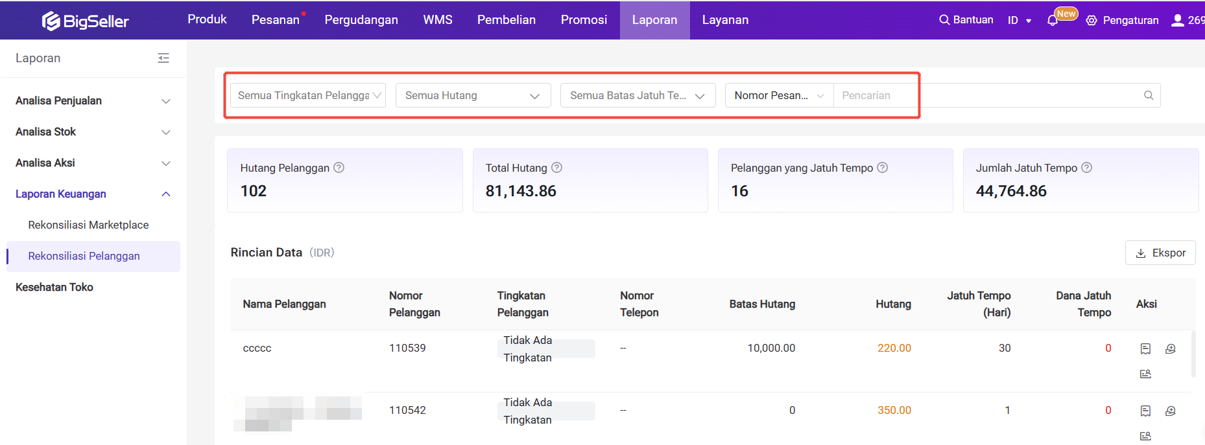Open Rekonsiliasi Marketplace in sidebar
The width and height of the screenshot is (1205, 445).
[88, 225]
